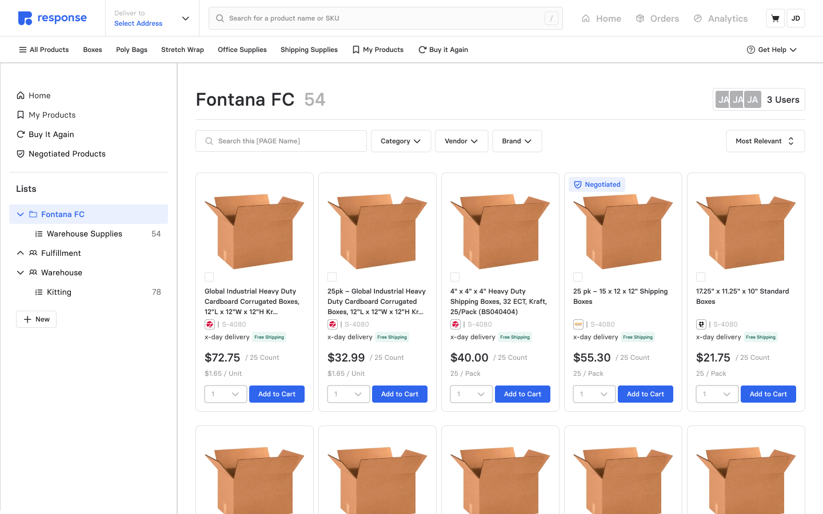Focus the Search this page field
The width and height of the screenshot is (823, 514).
pos(281,141)
